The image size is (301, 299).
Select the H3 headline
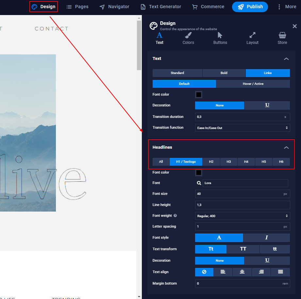click(x=229, y=162)
